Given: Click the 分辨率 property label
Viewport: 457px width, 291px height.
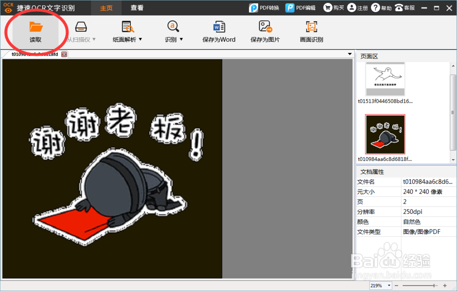Looking at the screenshot, I should tap(366, 212).
